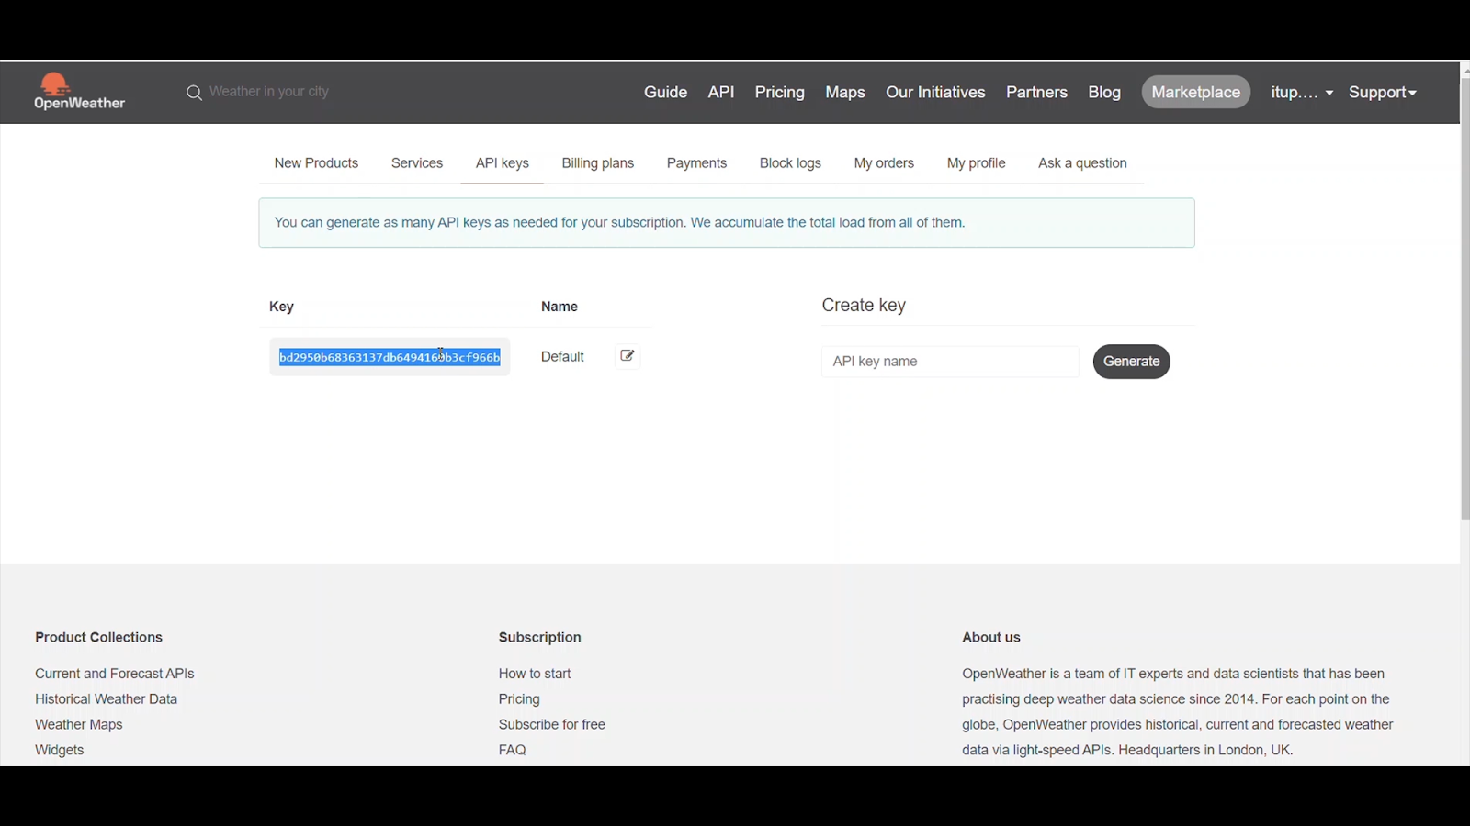The width and height of the screenshot is (1470, 826).
Task: Expand the Support dropdown
Action: pos(1383,93)
